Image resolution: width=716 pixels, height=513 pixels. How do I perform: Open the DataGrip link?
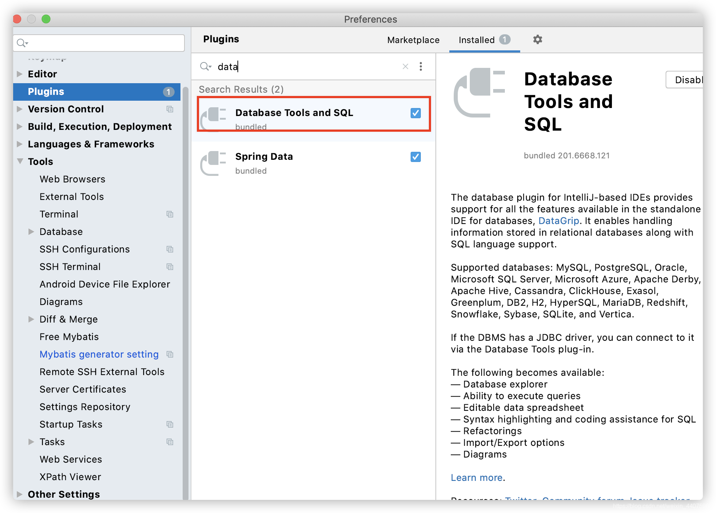click(x=559, y=221)
